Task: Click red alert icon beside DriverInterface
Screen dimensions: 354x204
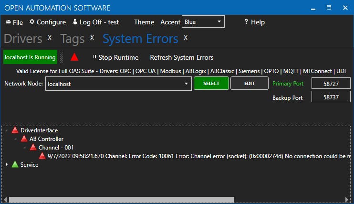Action: coord(15,130)
